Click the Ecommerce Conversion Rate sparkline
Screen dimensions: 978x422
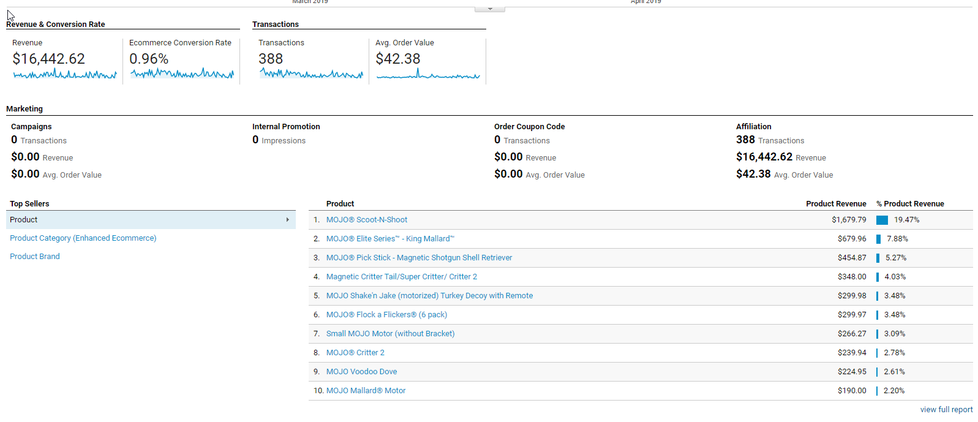(182, 74)
